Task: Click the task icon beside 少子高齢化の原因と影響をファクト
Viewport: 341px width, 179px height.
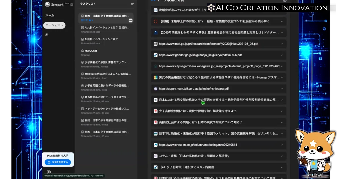Action: tap(82, 62)
